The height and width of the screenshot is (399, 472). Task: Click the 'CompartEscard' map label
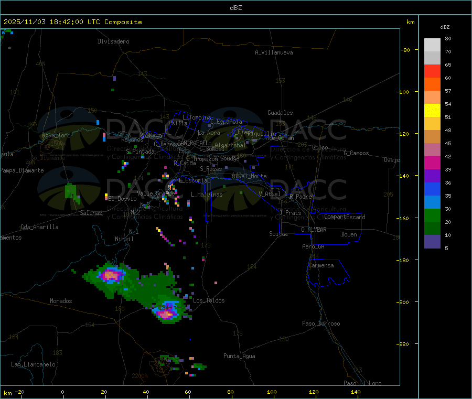pos(345,217)
